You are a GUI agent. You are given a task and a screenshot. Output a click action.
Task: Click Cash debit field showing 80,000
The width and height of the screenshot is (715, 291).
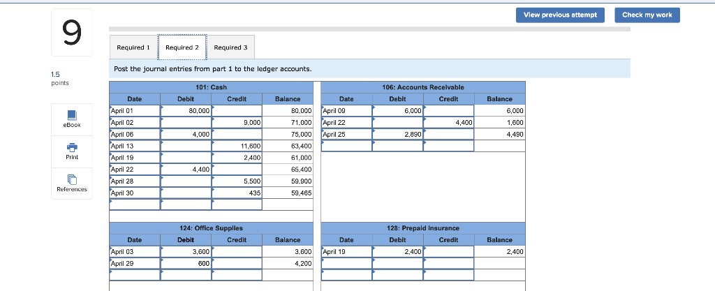[x=186, y=111]
